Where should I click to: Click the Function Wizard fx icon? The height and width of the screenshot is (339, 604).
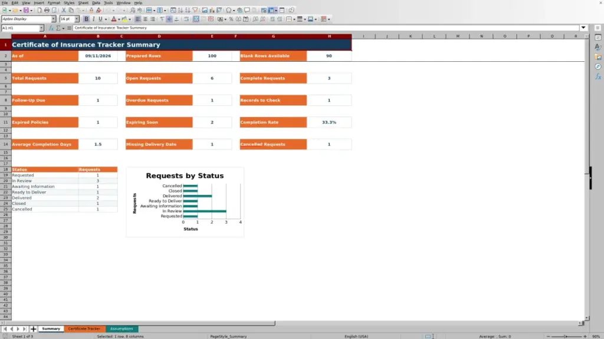coord(51,28)
